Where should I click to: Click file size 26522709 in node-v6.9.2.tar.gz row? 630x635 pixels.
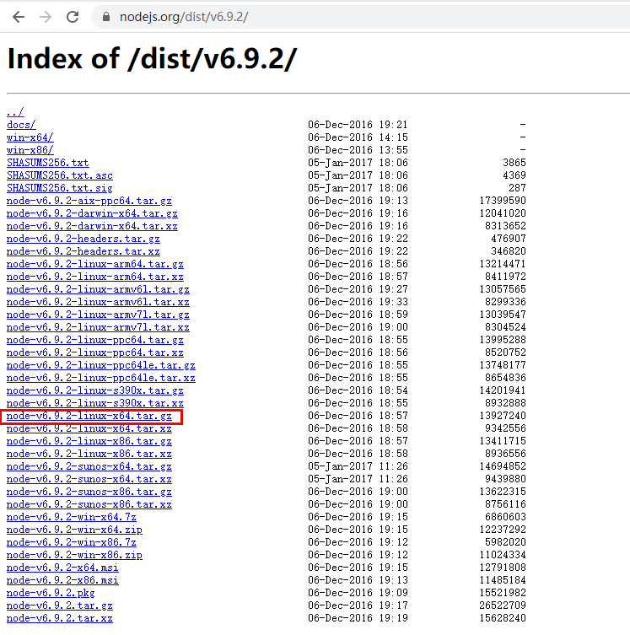coord(503,605)
